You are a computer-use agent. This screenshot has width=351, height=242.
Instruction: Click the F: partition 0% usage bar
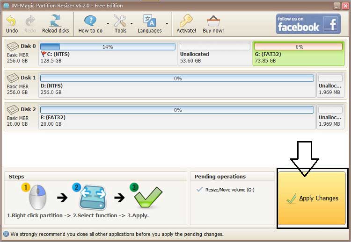coord(177,110)
